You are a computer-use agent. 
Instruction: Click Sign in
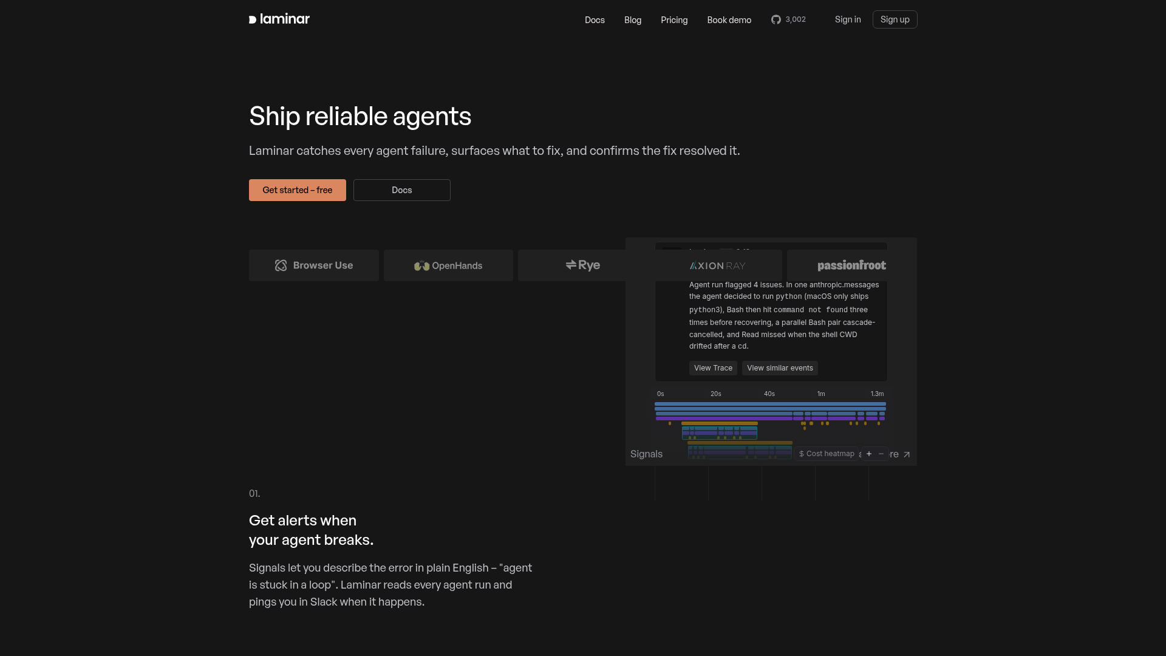coord(848,19)
